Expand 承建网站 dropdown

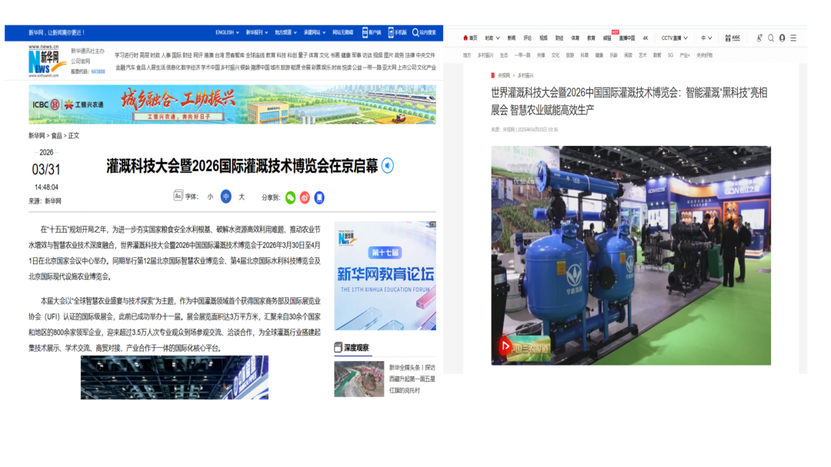pyautogui.click(x=314, y=32)
